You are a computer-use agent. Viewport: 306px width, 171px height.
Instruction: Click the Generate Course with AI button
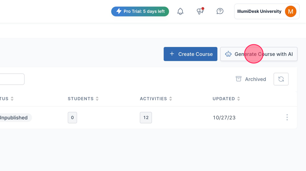click(259, 54)
